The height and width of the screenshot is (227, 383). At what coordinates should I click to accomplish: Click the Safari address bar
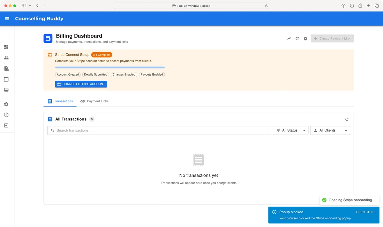(191, 6)
